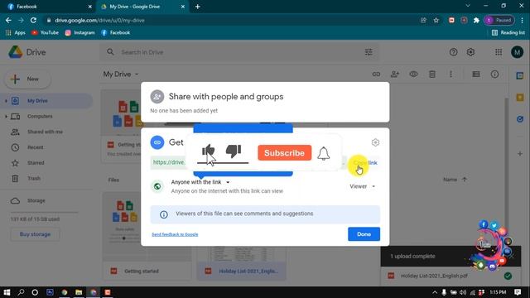Expand the Computers tree item arrow
Image resolution: width=530 pixels, height=298 pixels.
6,116
